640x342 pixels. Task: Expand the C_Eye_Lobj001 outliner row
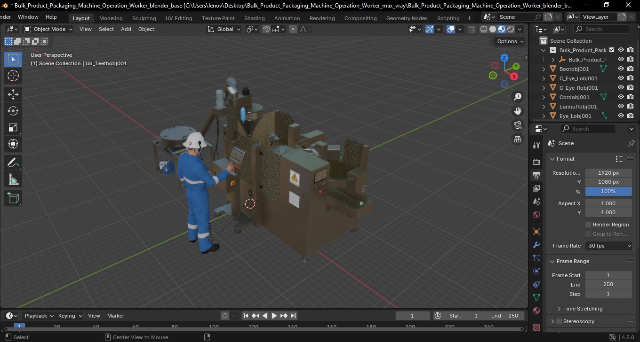tap(544, 78)
